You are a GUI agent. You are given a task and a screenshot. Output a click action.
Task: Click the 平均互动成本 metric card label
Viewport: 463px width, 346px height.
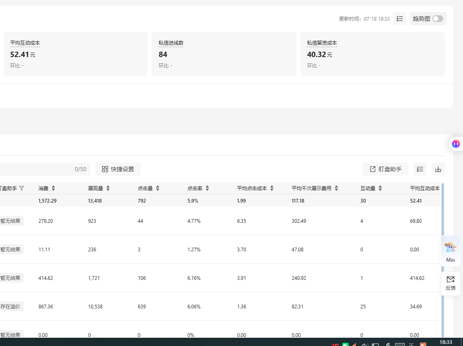(x=25, y=43)
